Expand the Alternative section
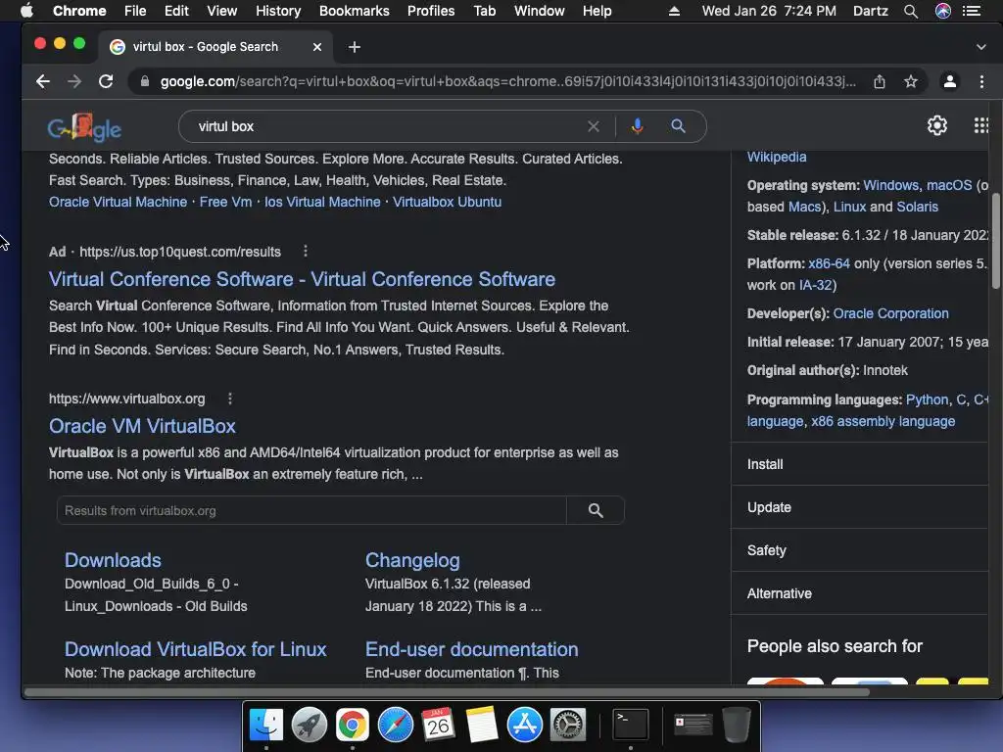 point(860,593)
